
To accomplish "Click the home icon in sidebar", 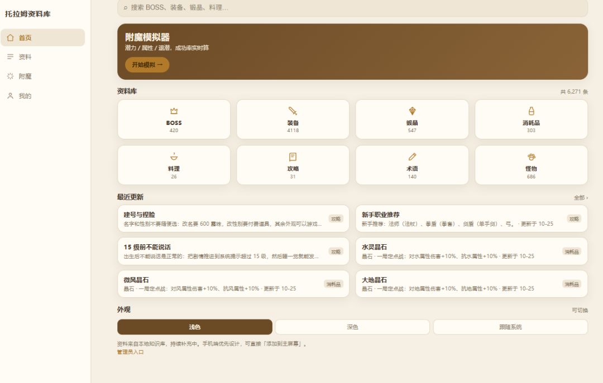I will tap(11, 38).
